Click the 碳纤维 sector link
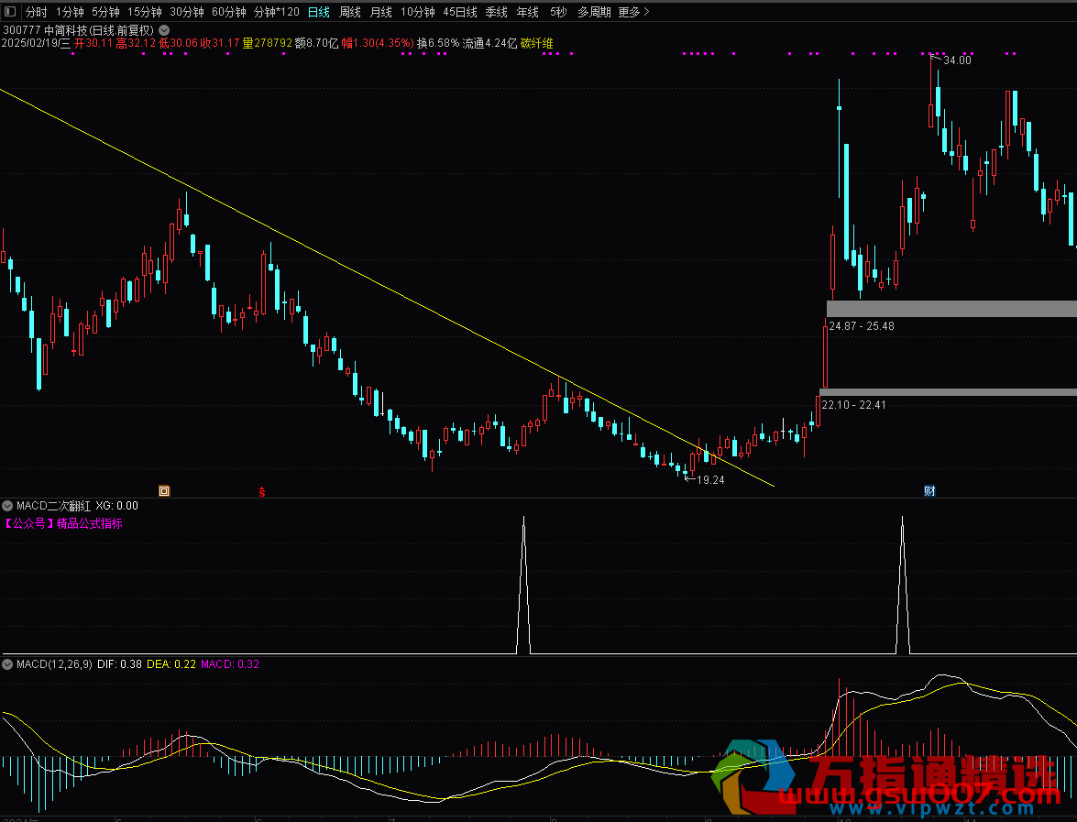The height and width of the screenshot is (822, 1077). point(536,43)
